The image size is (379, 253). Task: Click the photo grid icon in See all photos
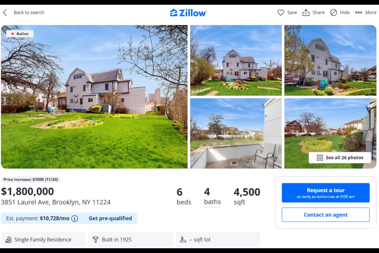click(320, 158)
